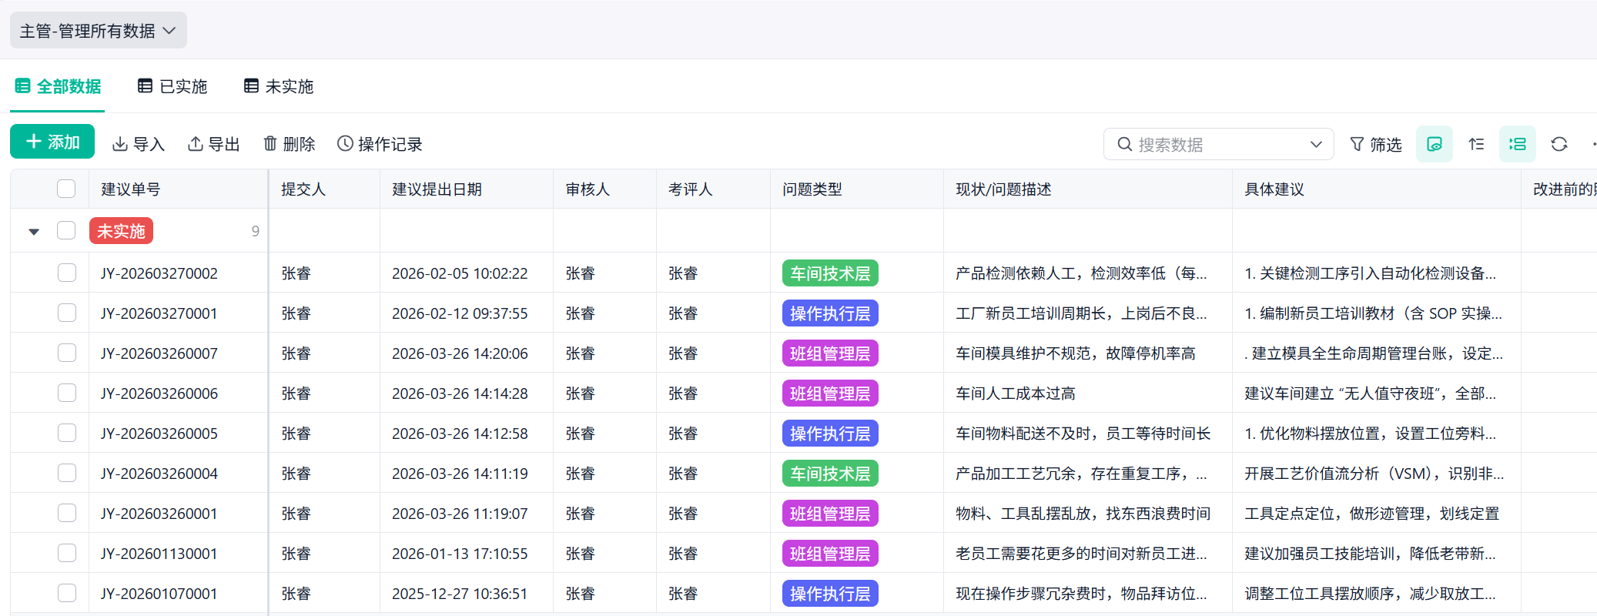Click the 添加 button
This screenshot has width=1597, height=616.
tap(52, 142)
